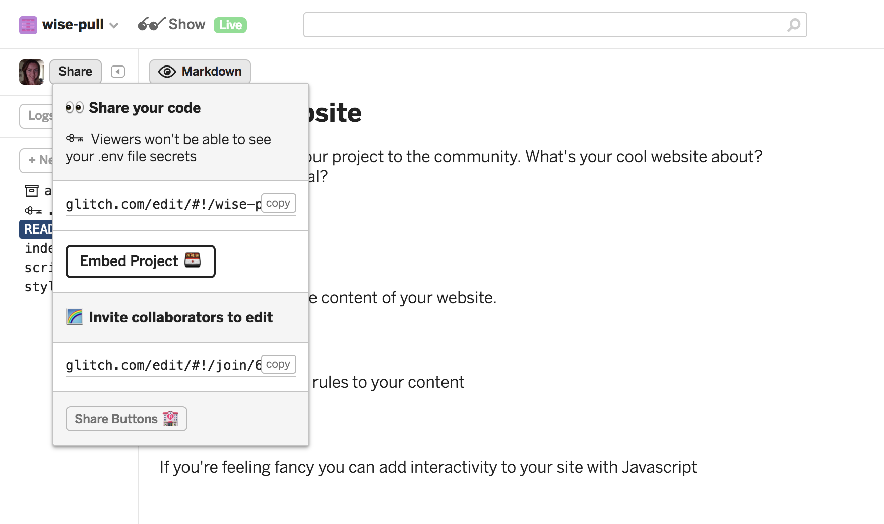Click the wise-pull project avatar icon

(28, 25)
